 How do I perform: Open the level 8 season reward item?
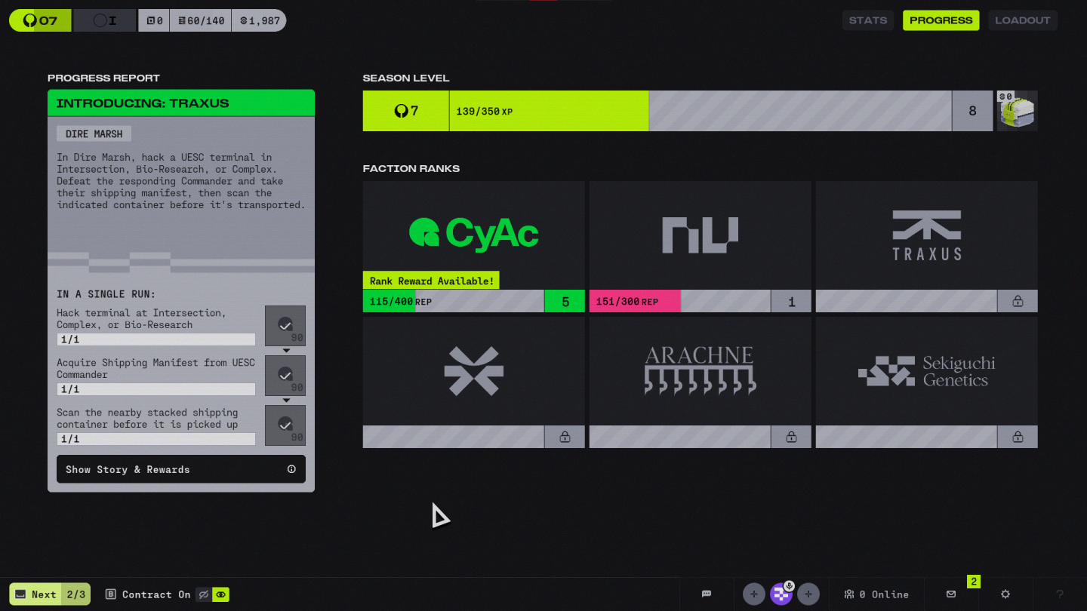1018,111
